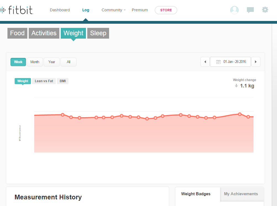Open the settings gear icon
Screen dimensions: 277x206
click(265, 10)
